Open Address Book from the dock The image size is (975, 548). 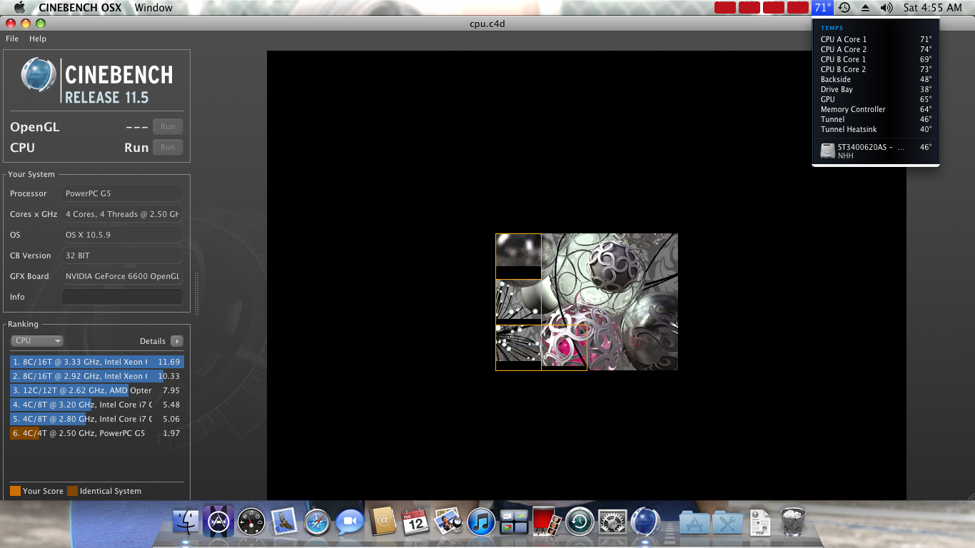383,522
